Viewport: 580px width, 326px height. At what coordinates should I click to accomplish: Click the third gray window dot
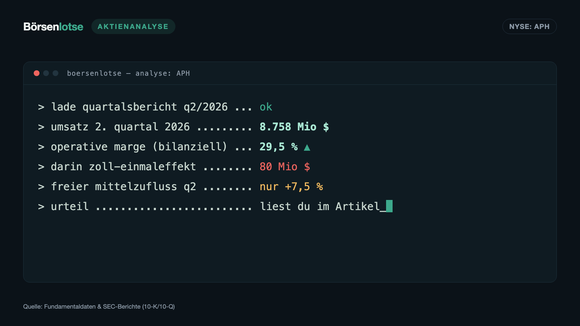click(x=55, y=73)
